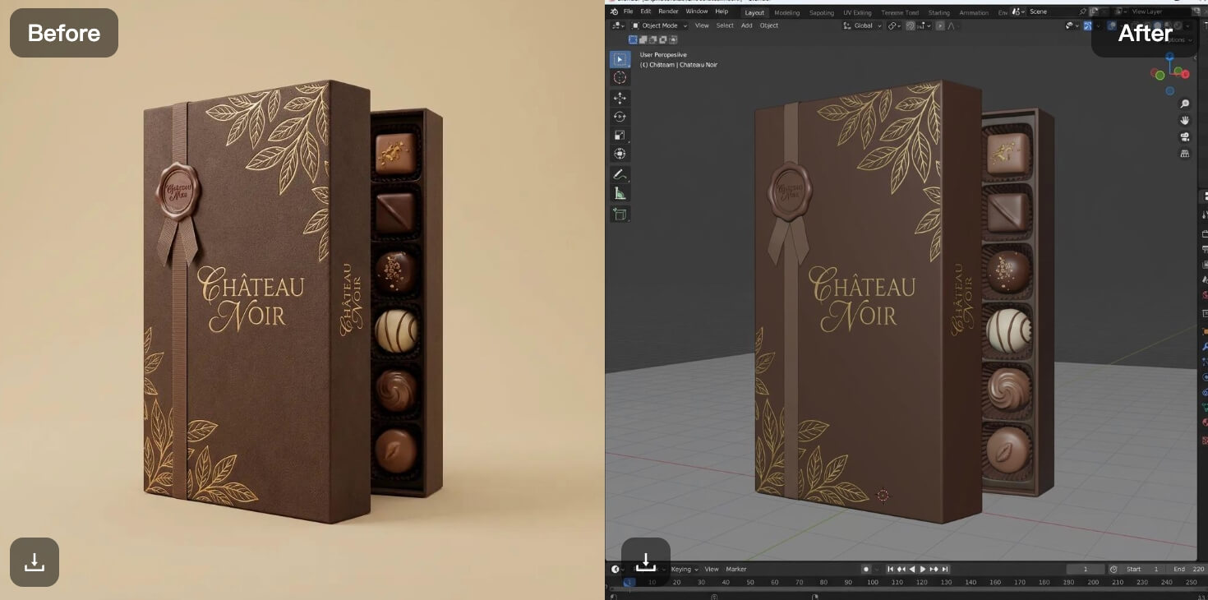This screenshot has height=600, width=1208.
Task: Open the Keying dropdown in the timeline
Action: (x=680, y=569)
